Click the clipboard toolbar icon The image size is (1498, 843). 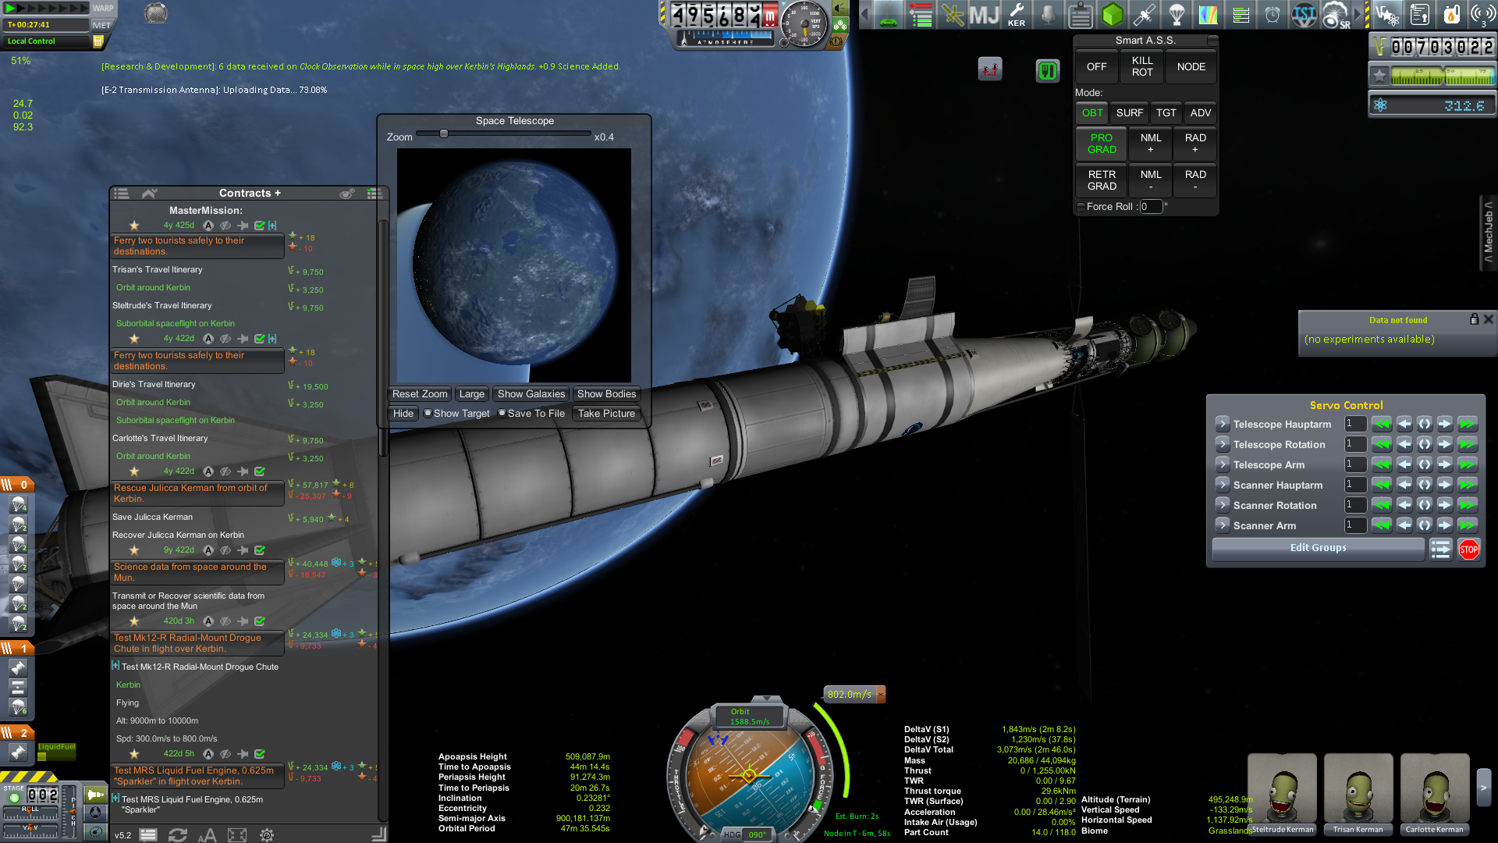1080,15
